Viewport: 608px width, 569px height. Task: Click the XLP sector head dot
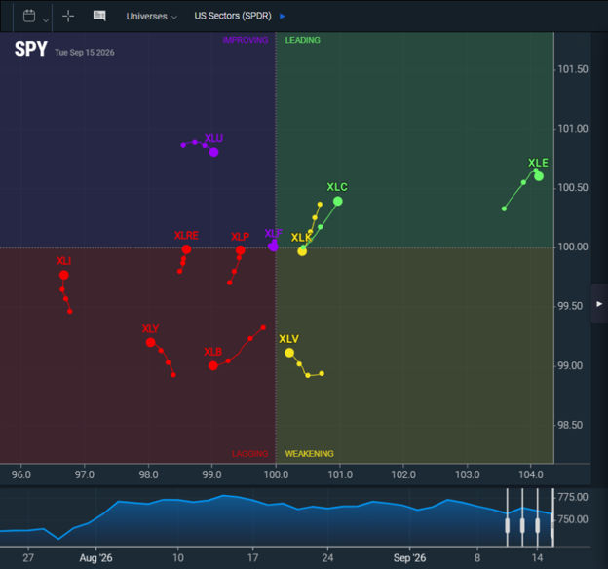tap(241, 249)
